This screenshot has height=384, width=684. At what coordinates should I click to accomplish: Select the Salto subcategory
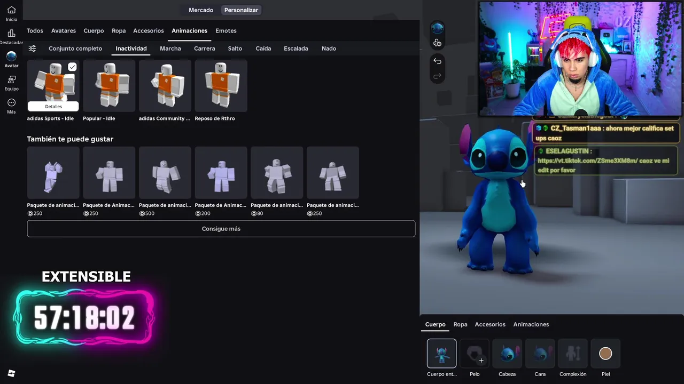coord(235,49)
